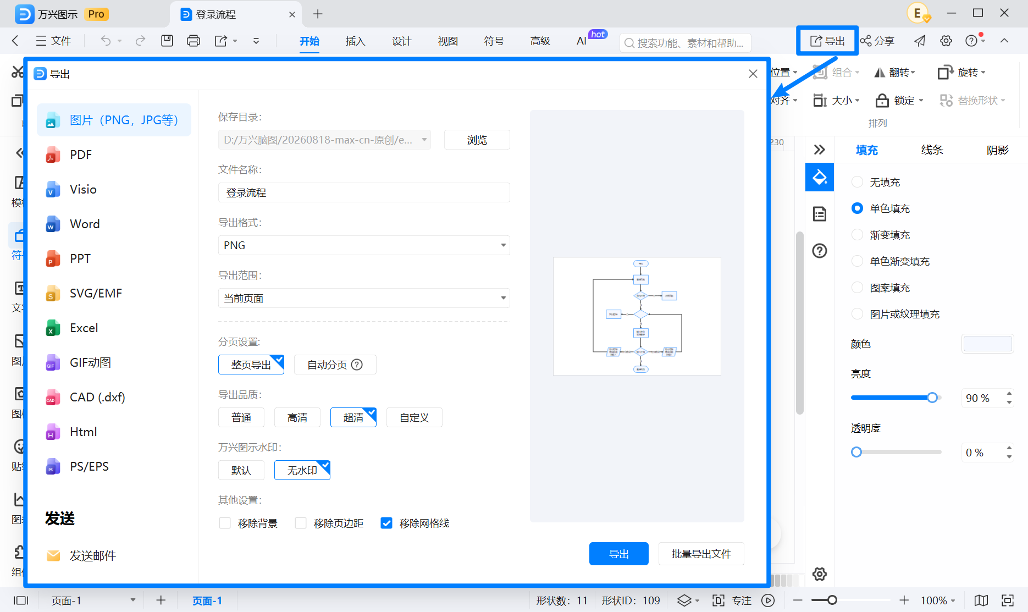Open the send paper-plane icon
The image size is (1028, 612).
920,41
